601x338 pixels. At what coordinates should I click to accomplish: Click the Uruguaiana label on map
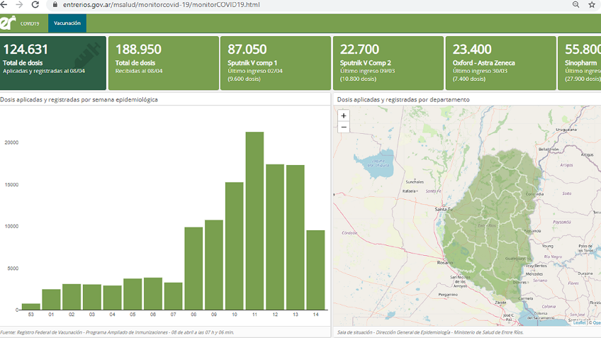coord(566,130)
